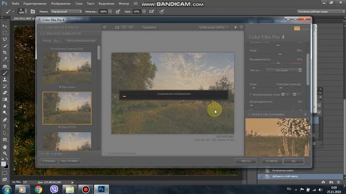Viewport: 346px width, 194px height.
Task: Select the Eraser tool
Action: [x=5, y=93]
